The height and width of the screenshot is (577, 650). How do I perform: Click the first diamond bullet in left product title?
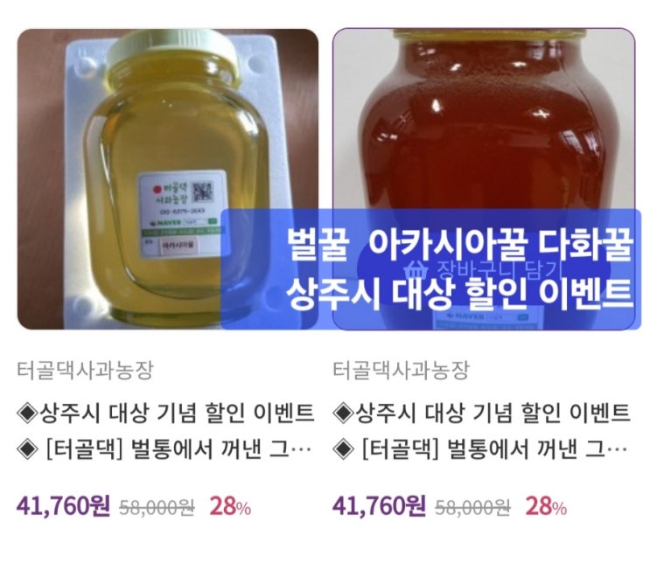click(x=27, y=413)
